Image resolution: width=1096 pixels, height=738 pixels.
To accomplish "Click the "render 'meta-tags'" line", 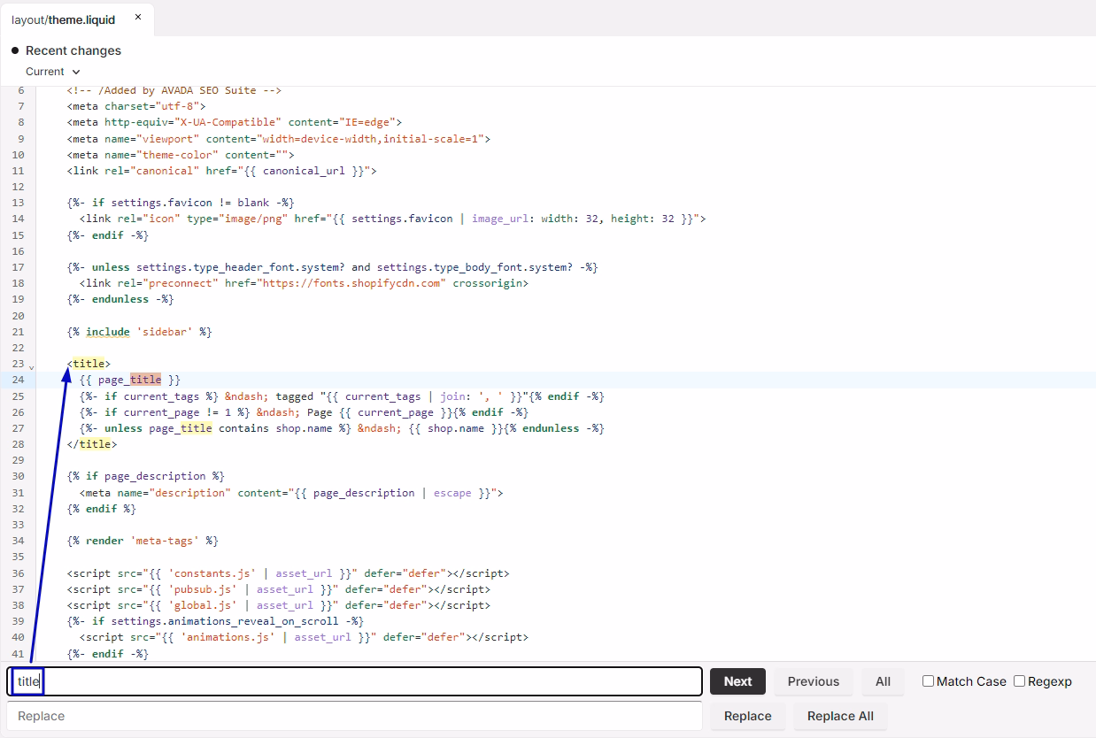I will 143,541.
